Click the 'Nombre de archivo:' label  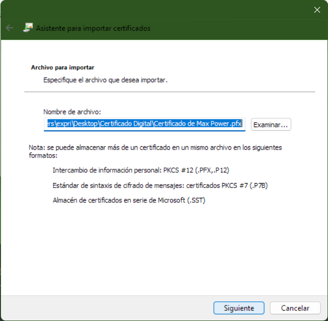(x=72, y=112)
